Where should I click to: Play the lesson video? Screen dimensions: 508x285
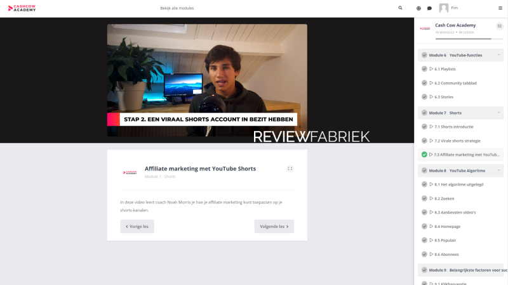coord(207,80)
